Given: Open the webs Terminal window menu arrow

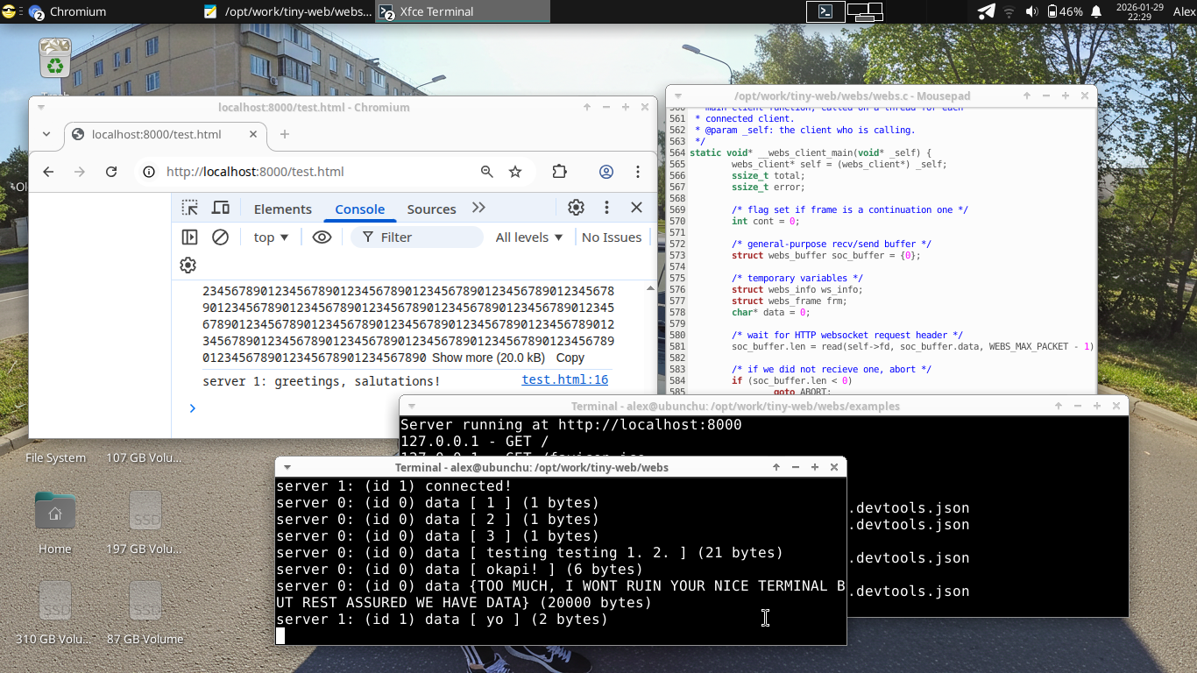Looking at the screenshot, I should 287,467.
